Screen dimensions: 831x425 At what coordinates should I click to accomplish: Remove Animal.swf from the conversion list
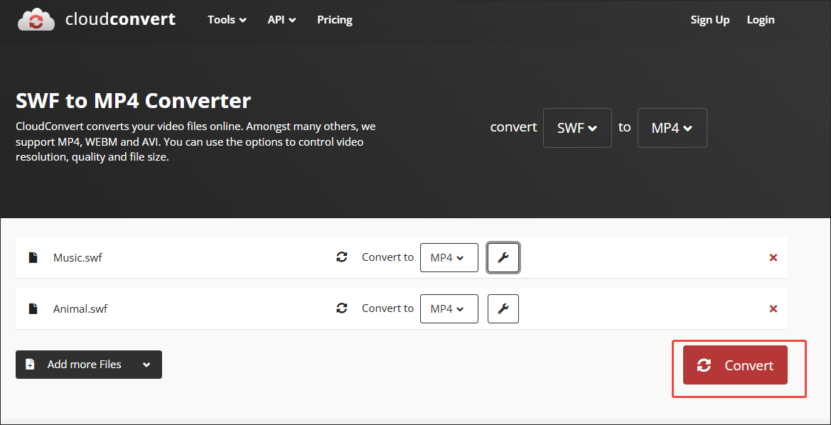point(773,308)
